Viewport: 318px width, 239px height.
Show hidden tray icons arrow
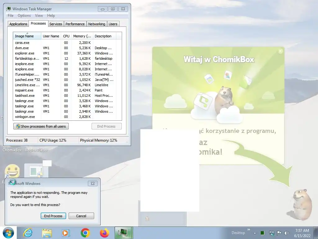255,233
